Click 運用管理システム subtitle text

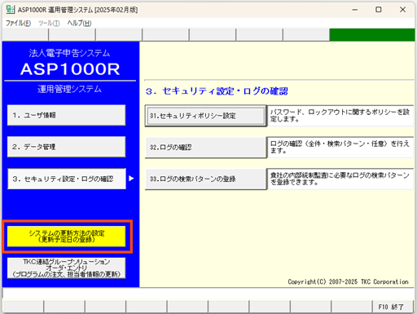(69, 89)
